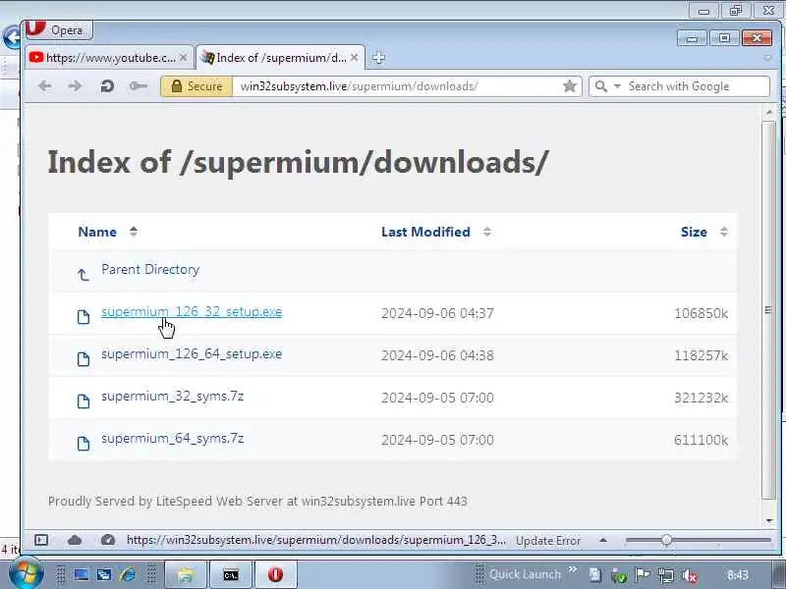The image size is (786, 589).
Task: Click the page scroll-up arrow
Action: 769,113
